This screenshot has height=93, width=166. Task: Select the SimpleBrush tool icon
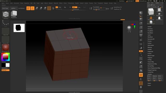coord(151,18)
